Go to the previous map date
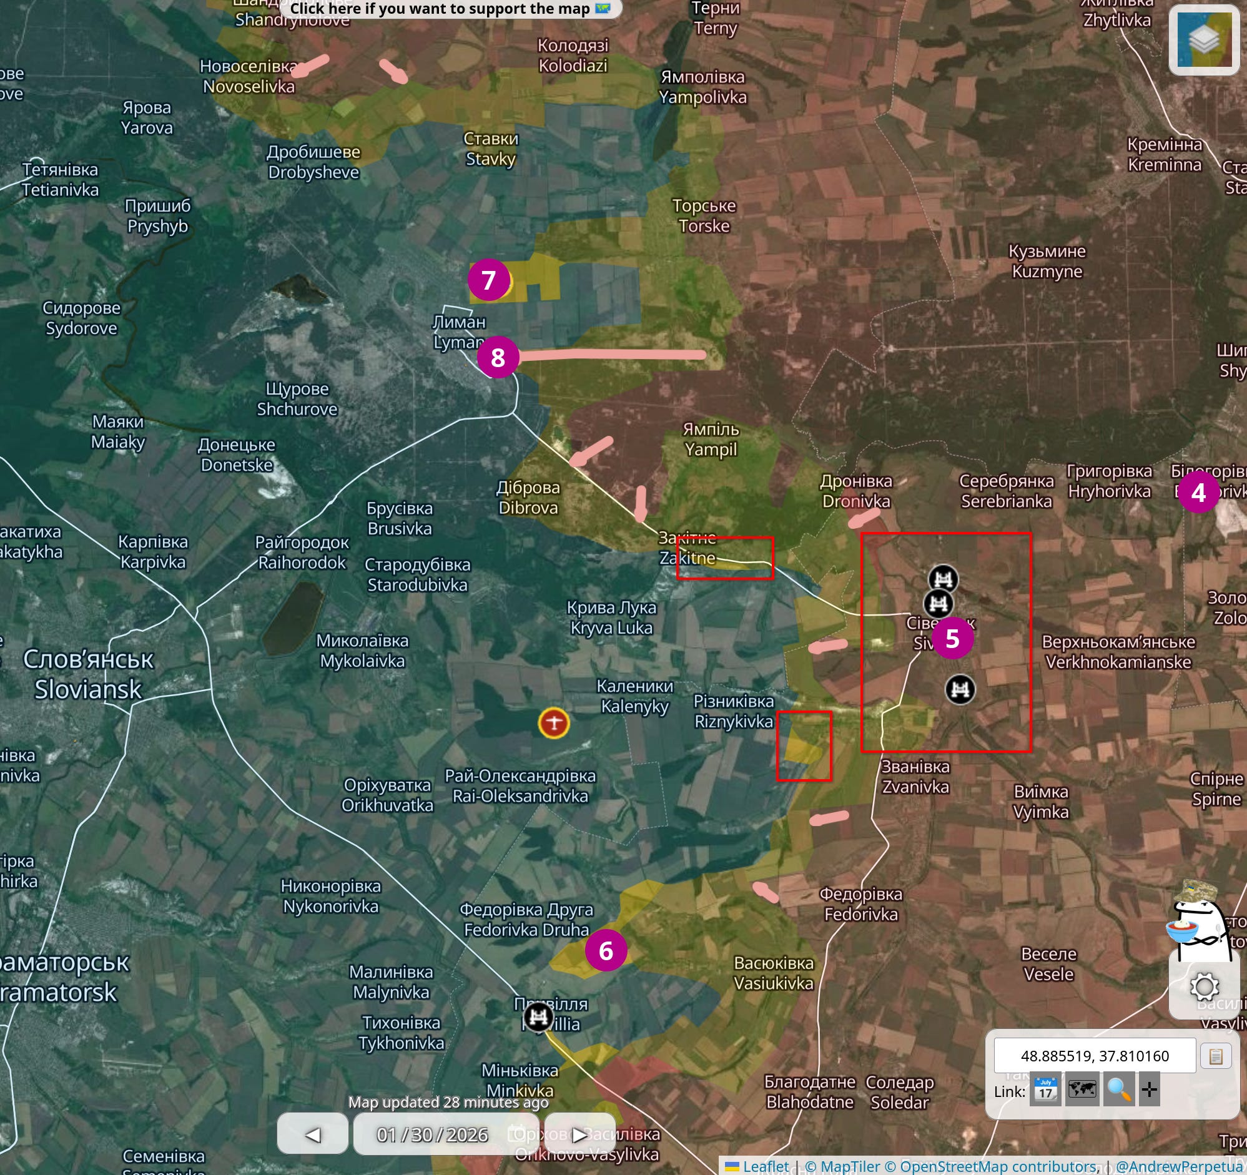The width and height of the screenshot is (1247, 1175). coord(312,1134)
